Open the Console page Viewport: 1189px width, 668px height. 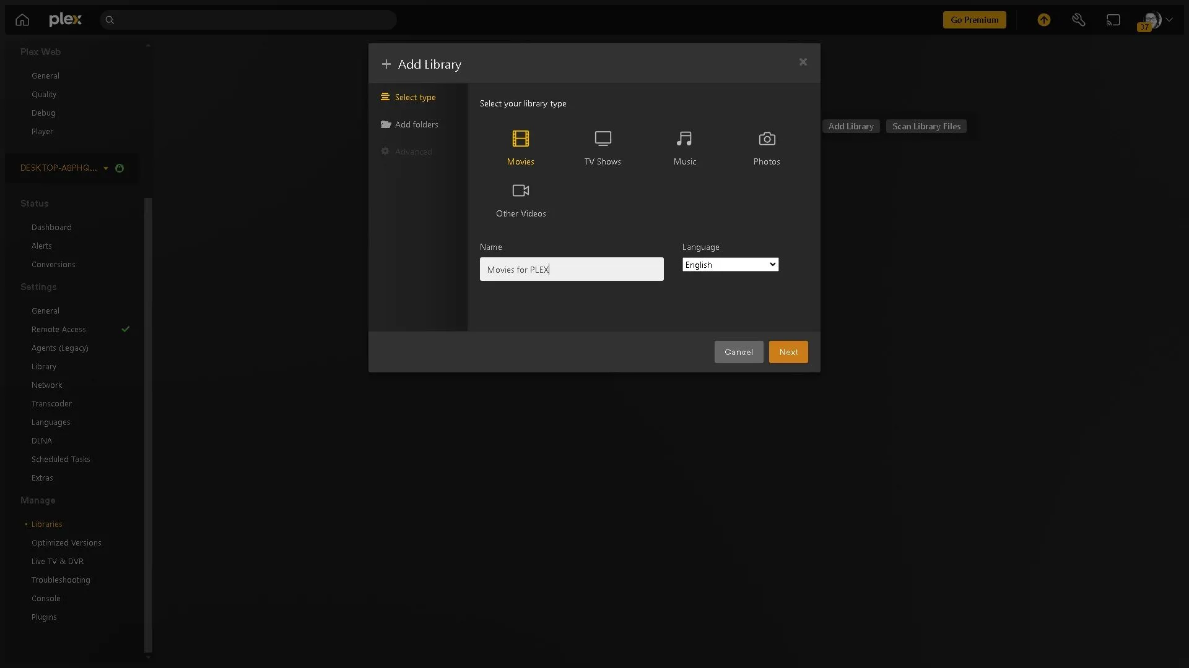pos(46,598)
